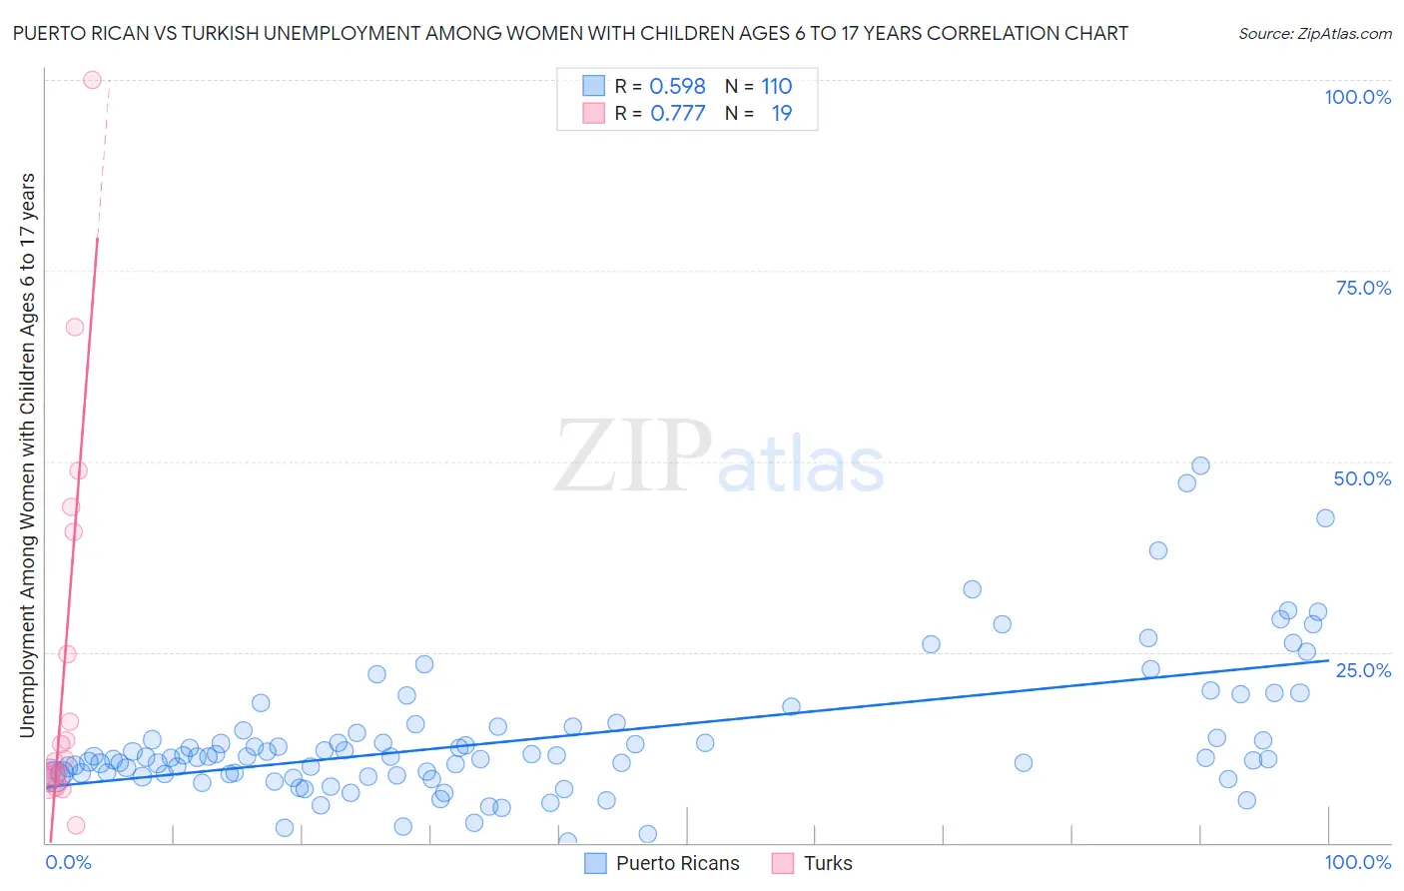Click the 0.598 correlation value
This screenshot has width=1404, height=891.
(678, 86)
